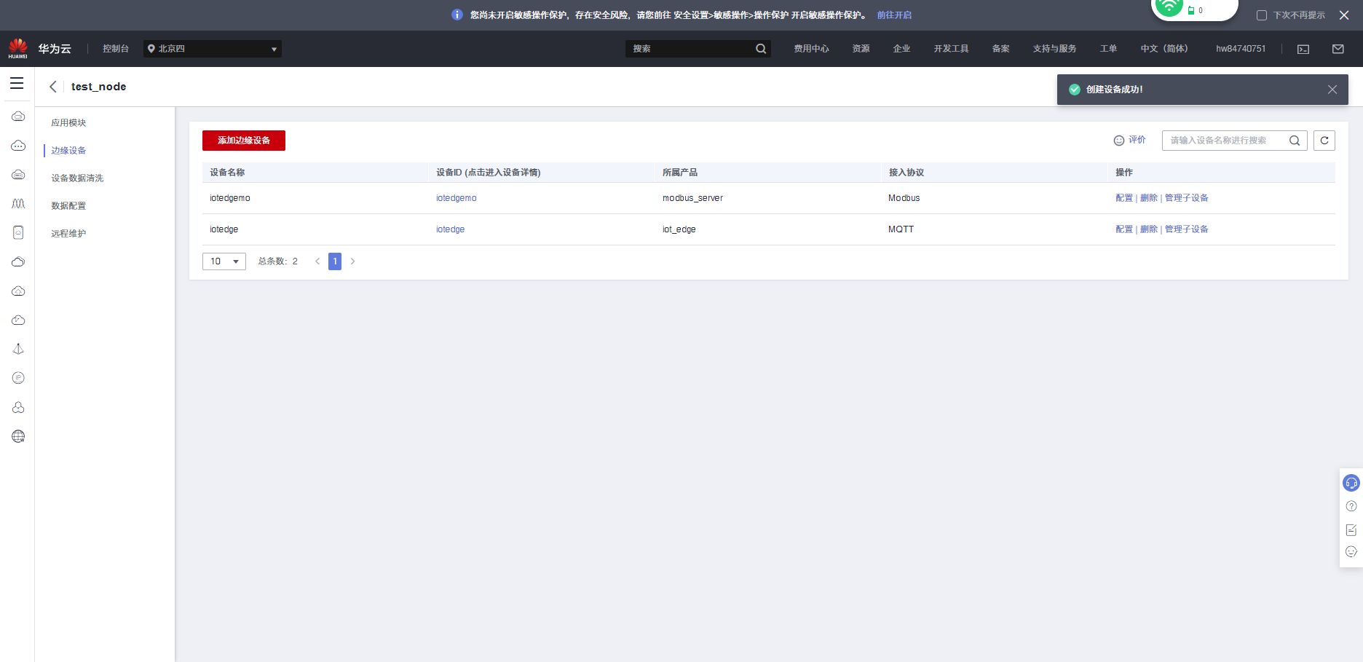Click 管理子设备 for iotedgemo row
Screen dimensions: 1363x662
point(1187,198)
